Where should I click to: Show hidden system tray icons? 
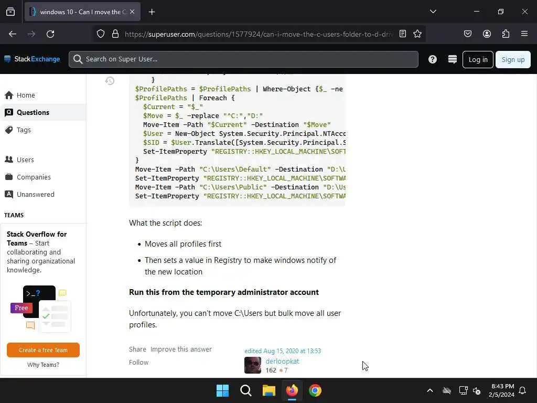[430, 390]
